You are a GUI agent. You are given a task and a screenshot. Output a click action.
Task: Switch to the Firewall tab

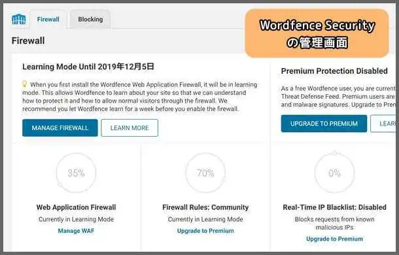click(x=48, y=20)
